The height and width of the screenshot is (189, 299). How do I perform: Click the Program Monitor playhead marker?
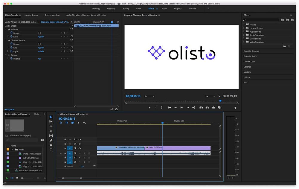click(x=220, y=101)
